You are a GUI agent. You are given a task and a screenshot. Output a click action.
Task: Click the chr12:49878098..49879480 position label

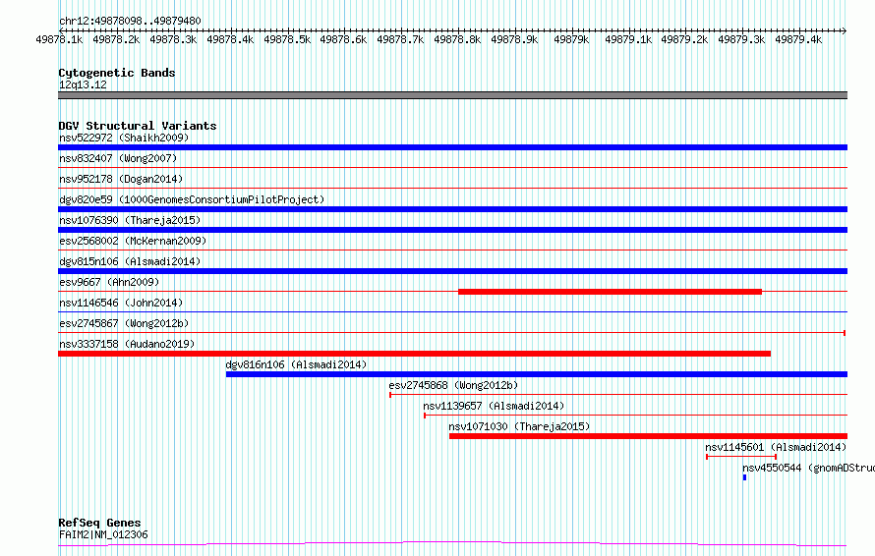pos(130,21)
